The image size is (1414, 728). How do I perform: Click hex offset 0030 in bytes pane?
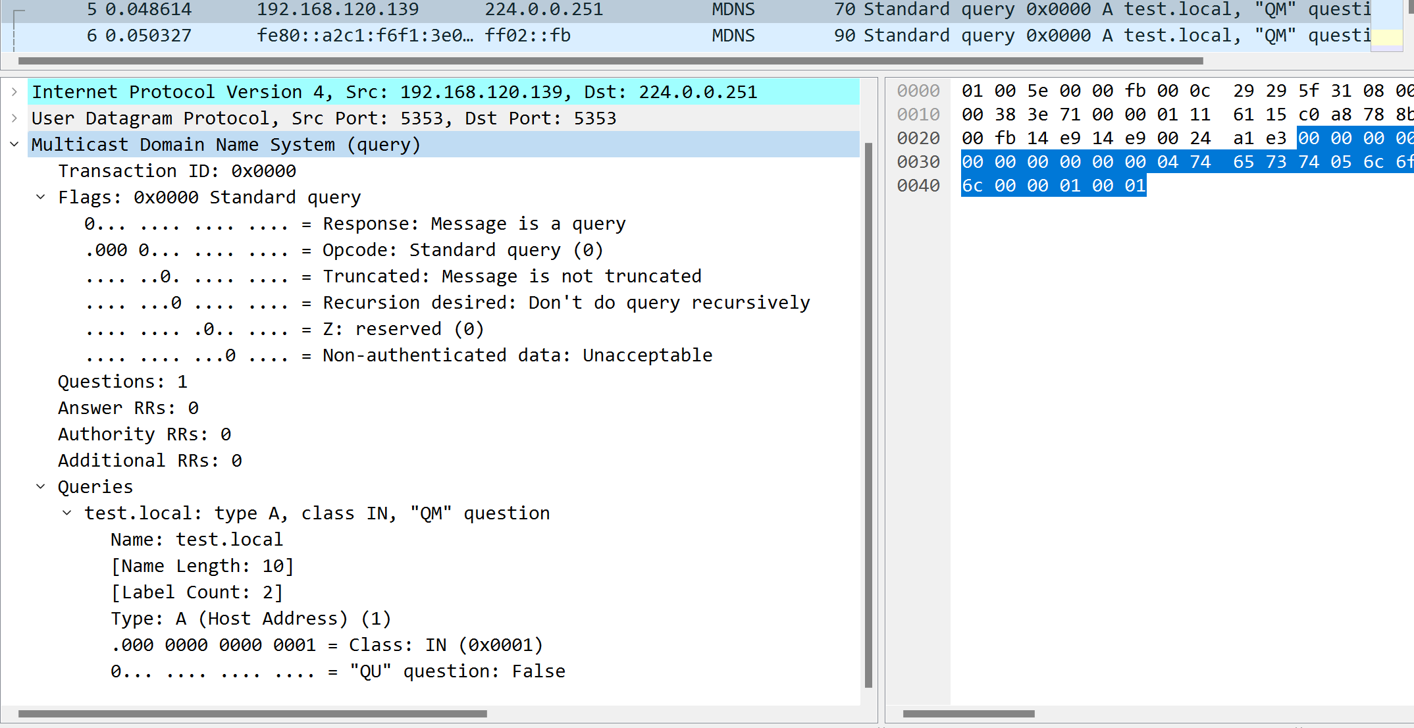pyautogui.click(x=918, y=162)
